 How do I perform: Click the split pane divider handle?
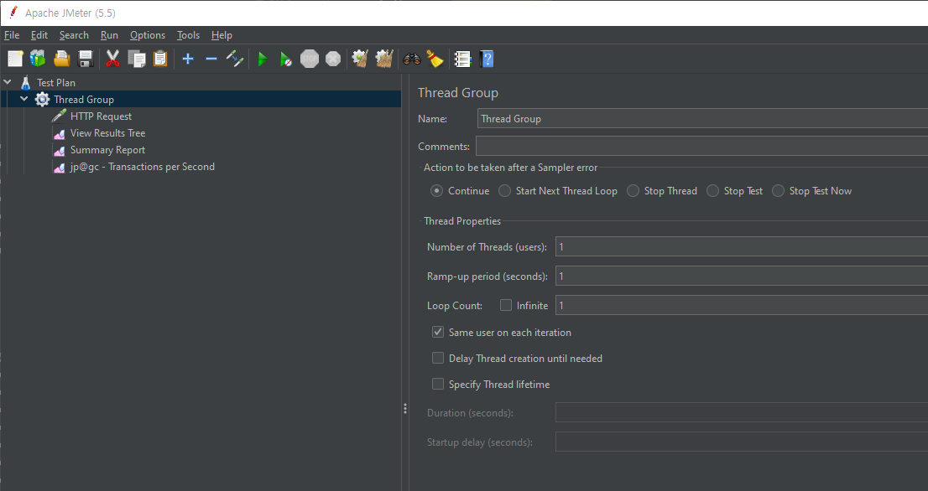tap(404, 408)
